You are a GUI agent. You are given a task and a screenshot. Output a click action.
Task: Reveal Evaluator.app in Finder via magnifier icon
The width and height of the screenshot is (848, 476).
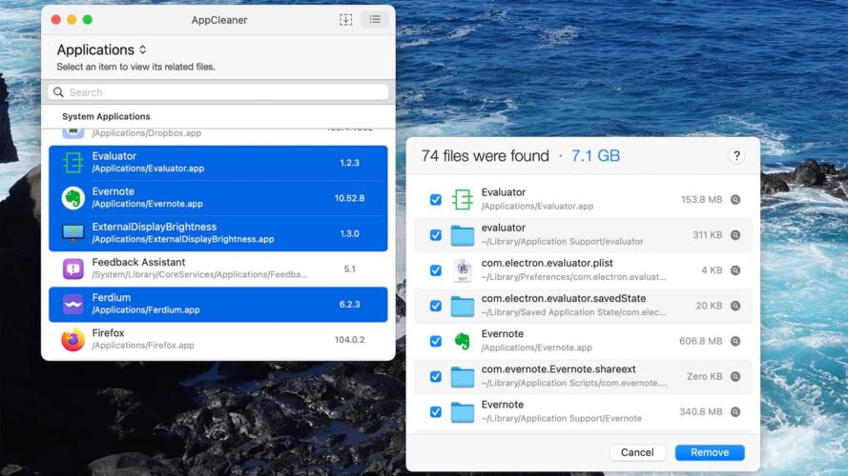click(x=735, y=200)
